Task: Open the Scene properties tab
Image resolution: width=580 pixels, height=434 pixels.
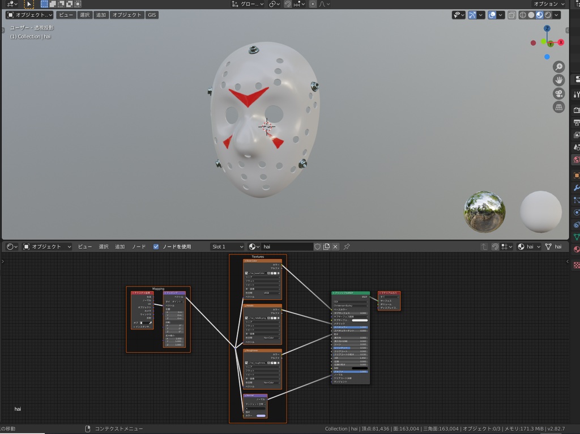Action: click(576, 147)
